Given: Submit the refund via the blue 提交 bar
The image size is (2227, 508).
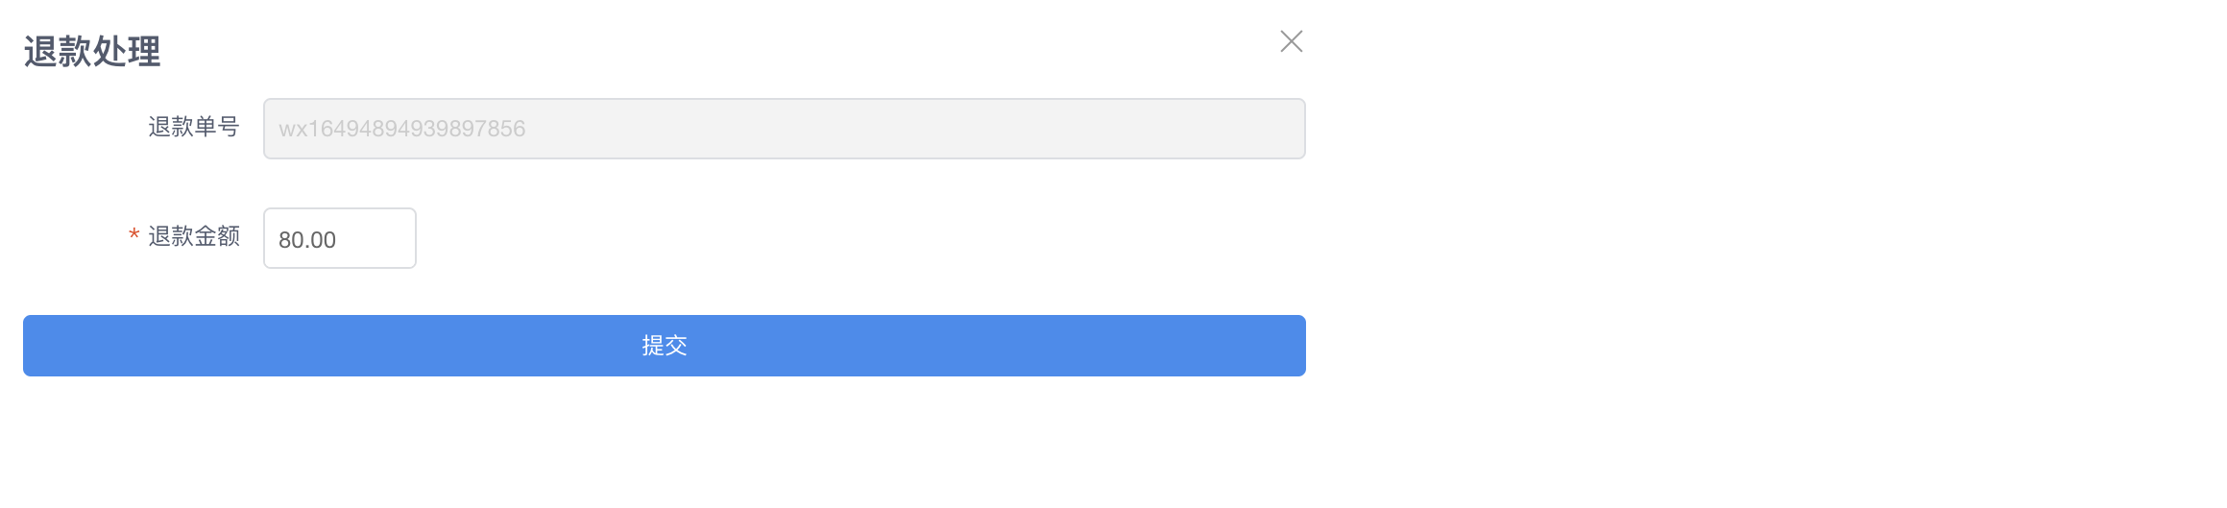Looking at the screenshot, I should pyautogui.click(x=665, y=346).
